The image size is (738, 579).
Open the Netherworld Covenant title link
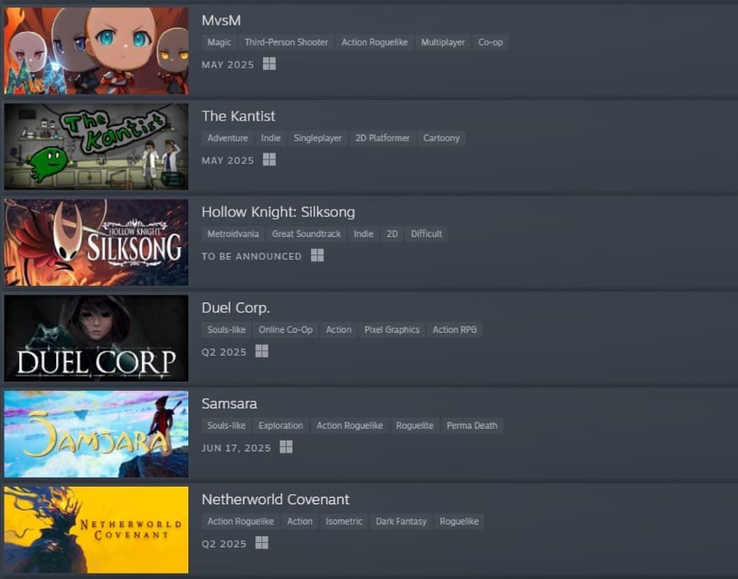click(275, 500)
